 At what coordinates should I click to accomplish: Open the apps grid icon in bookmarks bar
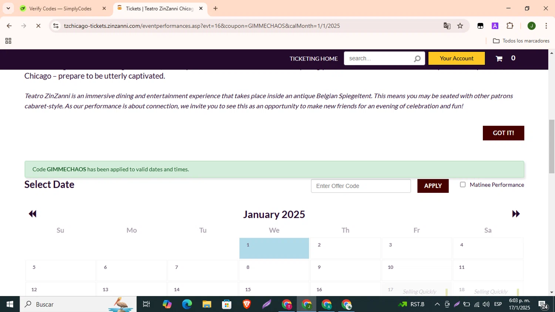8,41
